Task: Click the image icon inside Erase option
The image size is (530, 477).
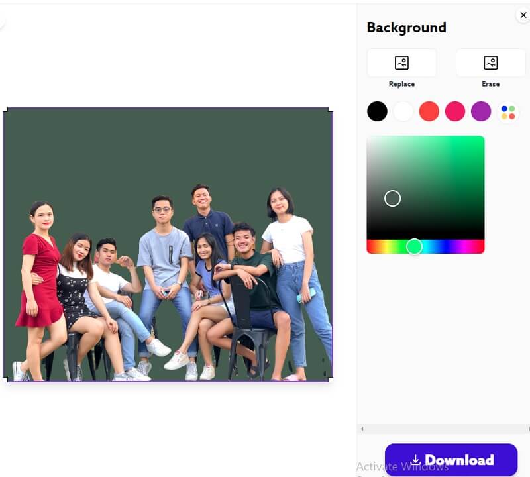Action: tap(490, 62)
